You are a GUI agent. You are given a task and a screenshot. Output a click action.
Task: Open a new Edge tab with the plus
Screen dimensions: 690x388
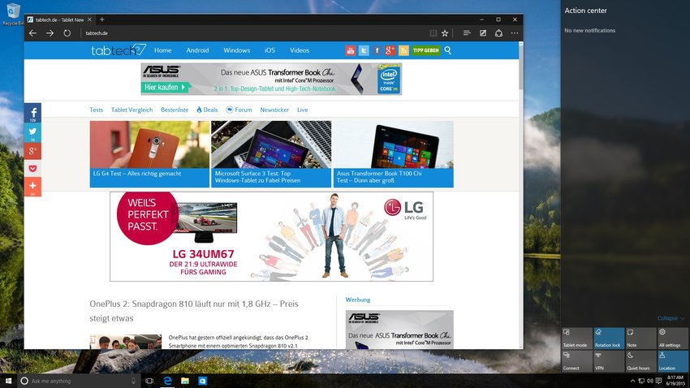(102, 19)
